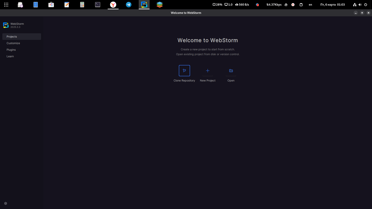Image resolution: width=372 pixels, height=209 pixels.
Task: Select the Projects tab
Action: pos(22,37)
